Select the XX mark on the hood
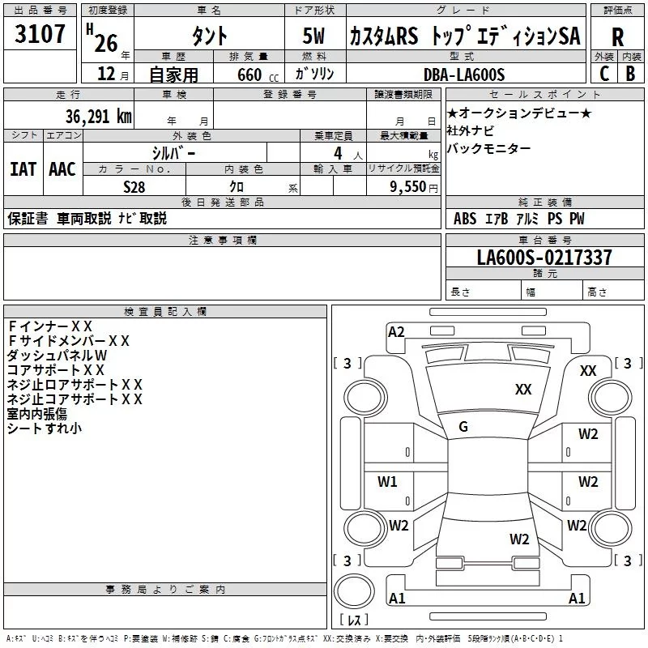648x648 pixels. pos(523,390)
